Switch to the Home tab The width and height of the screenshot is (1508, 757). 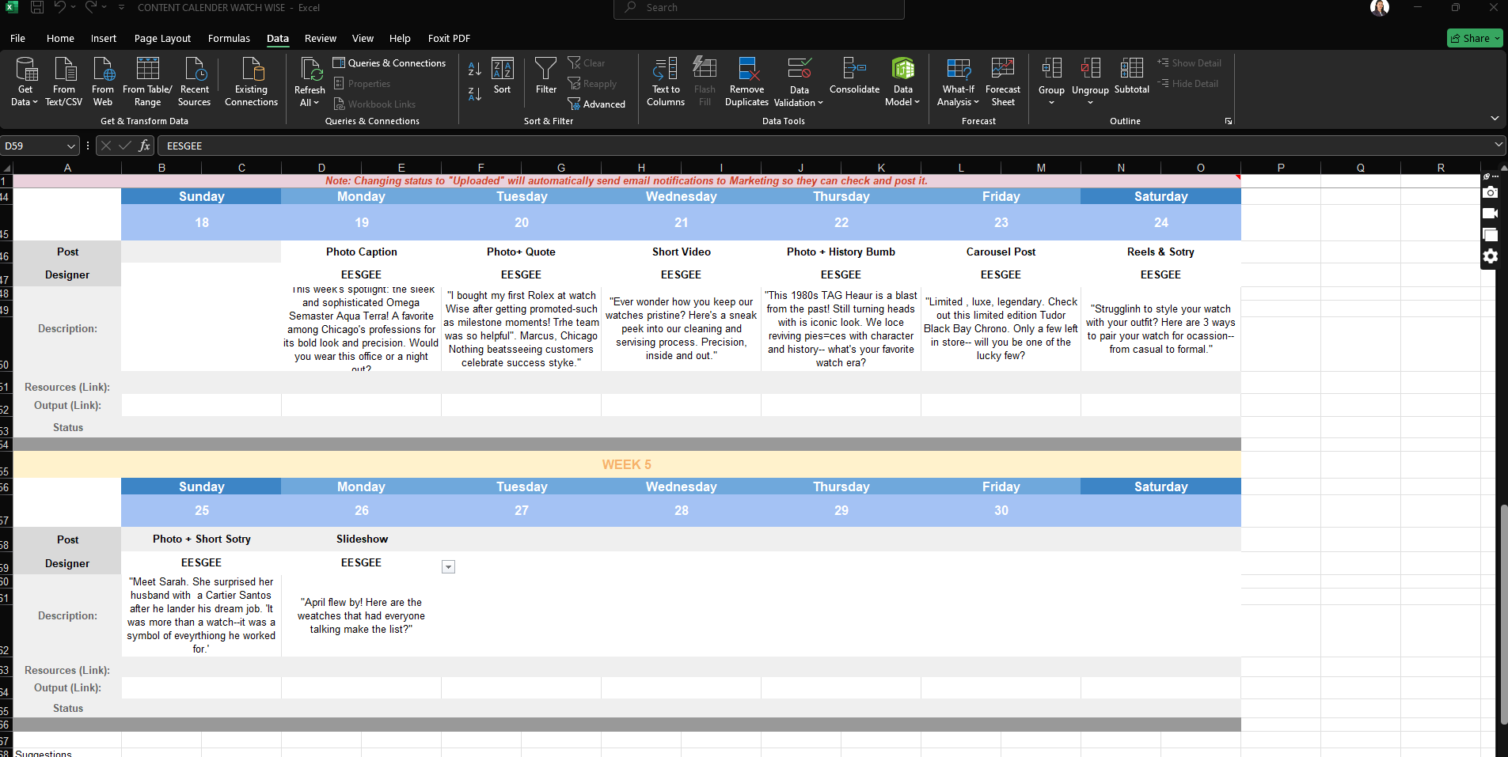[60, 38]
